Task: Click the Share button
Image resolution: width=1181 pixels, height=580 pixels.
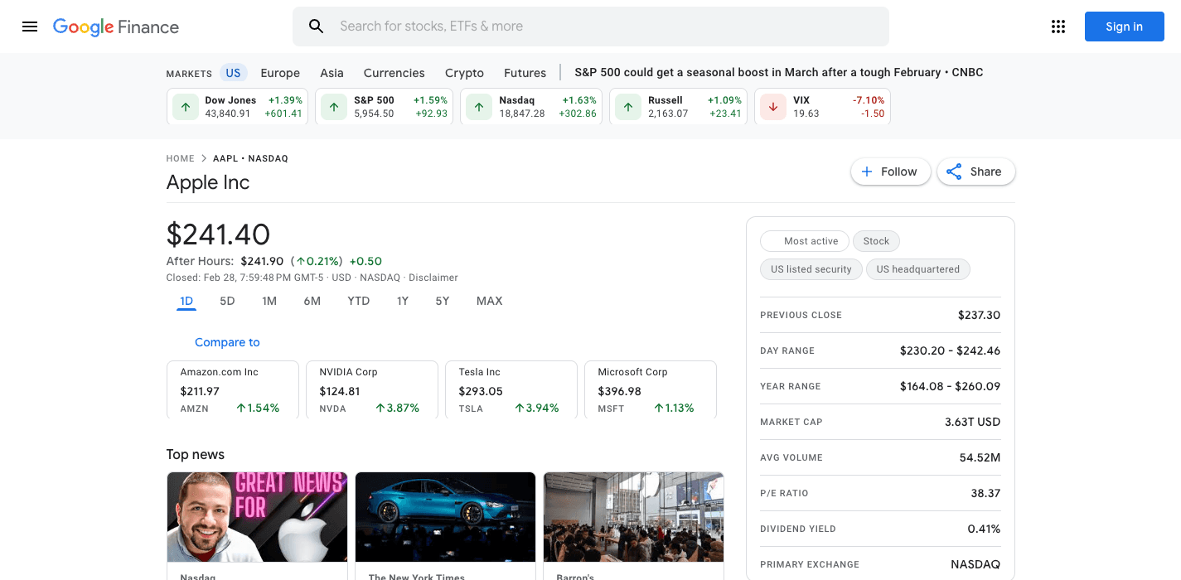Action: [x=975, y=172]
